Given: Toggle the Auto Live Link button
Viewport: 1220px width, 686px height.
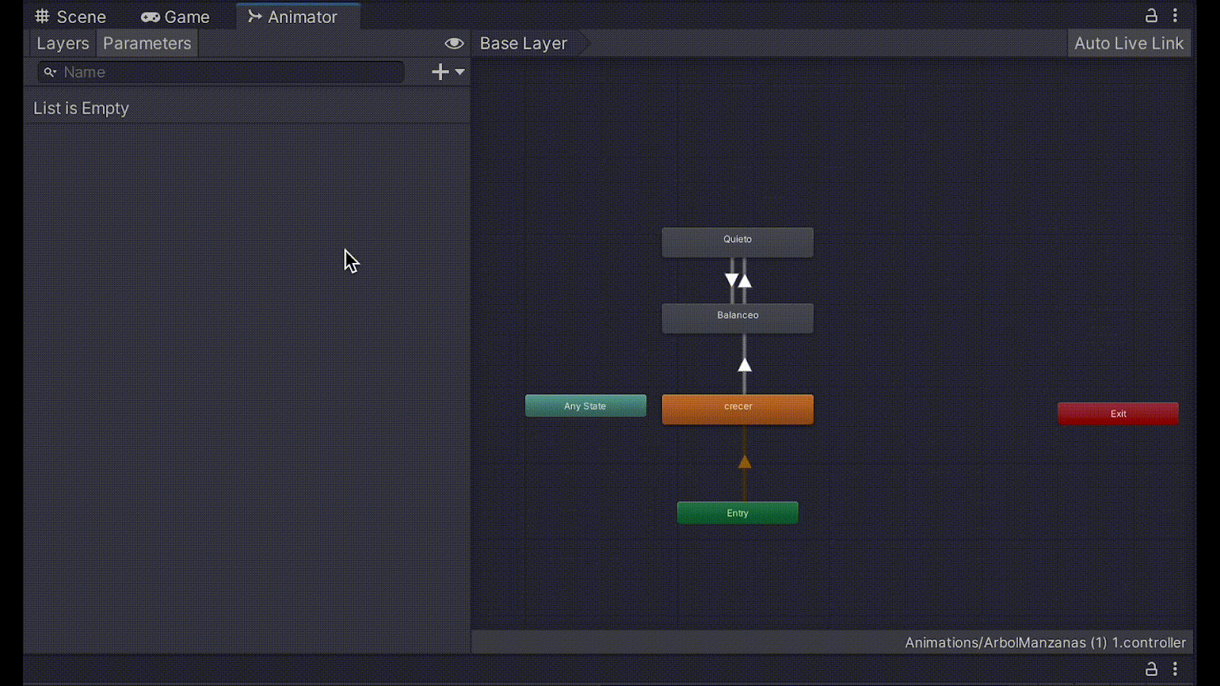Looking at the screenshot, I should click(1128, 43).
